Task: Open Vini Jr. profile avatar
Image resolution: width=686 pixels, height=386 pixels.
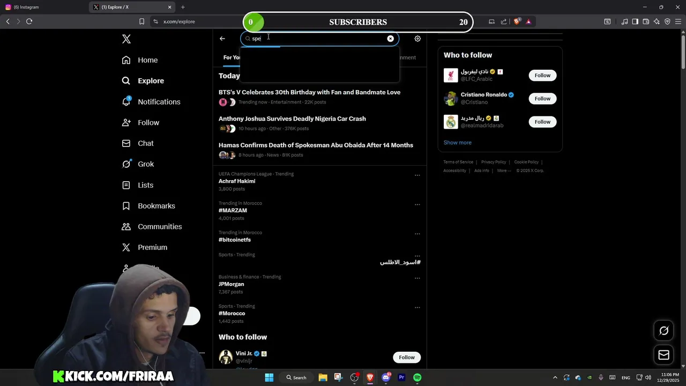Action: (x=226, y=357)
